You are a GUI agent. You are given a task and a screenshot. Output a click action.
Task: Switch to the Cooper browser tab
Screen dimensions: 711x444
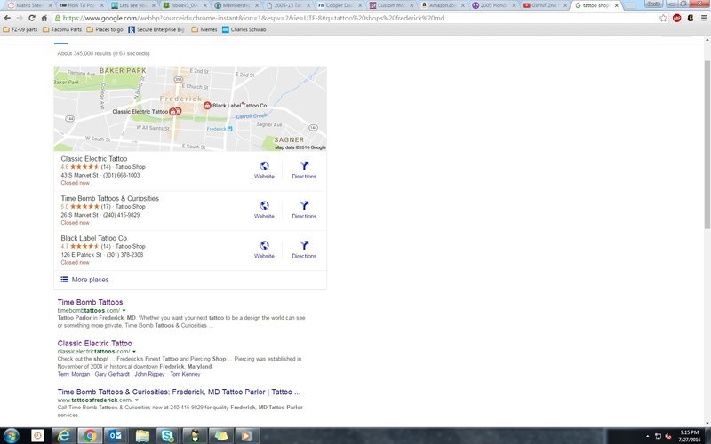pyautogui.click(x=338, y=5)
